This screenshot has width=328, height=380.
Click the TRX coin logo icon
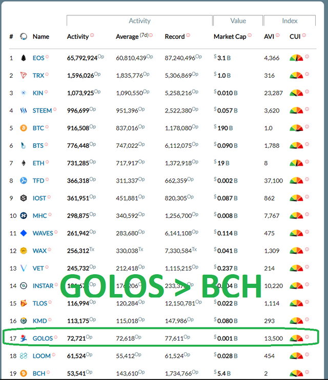point(24,75)
